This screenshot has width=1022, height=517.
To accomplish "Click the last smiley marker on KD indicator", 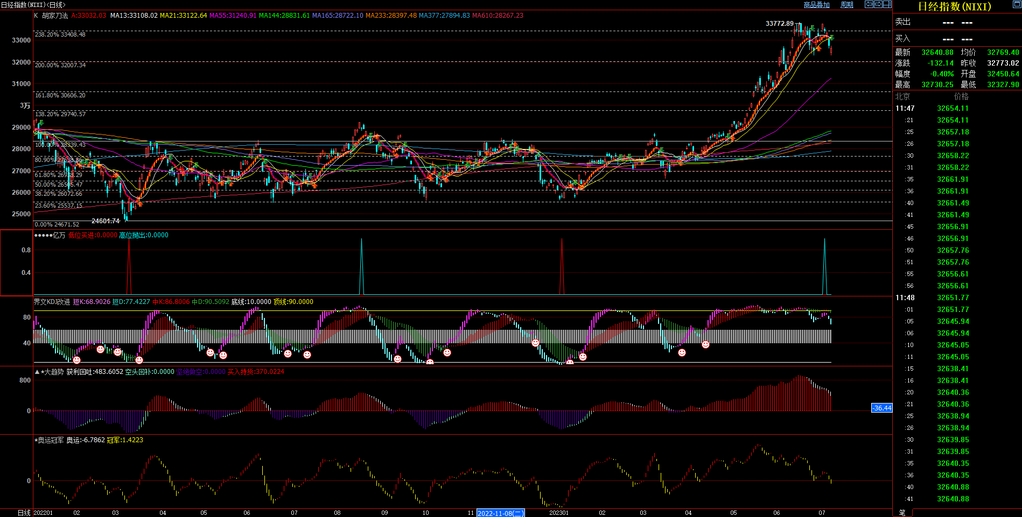I will 705,344.
